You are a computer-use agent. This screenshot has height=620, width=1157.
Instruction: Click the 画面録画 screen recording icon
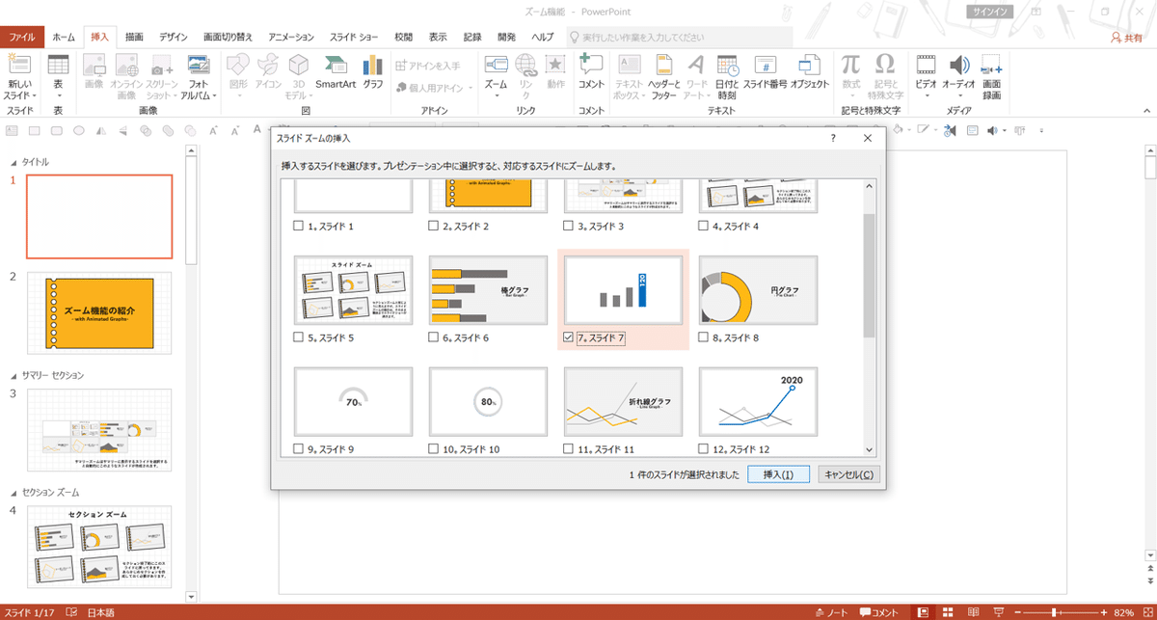point(991,65)
